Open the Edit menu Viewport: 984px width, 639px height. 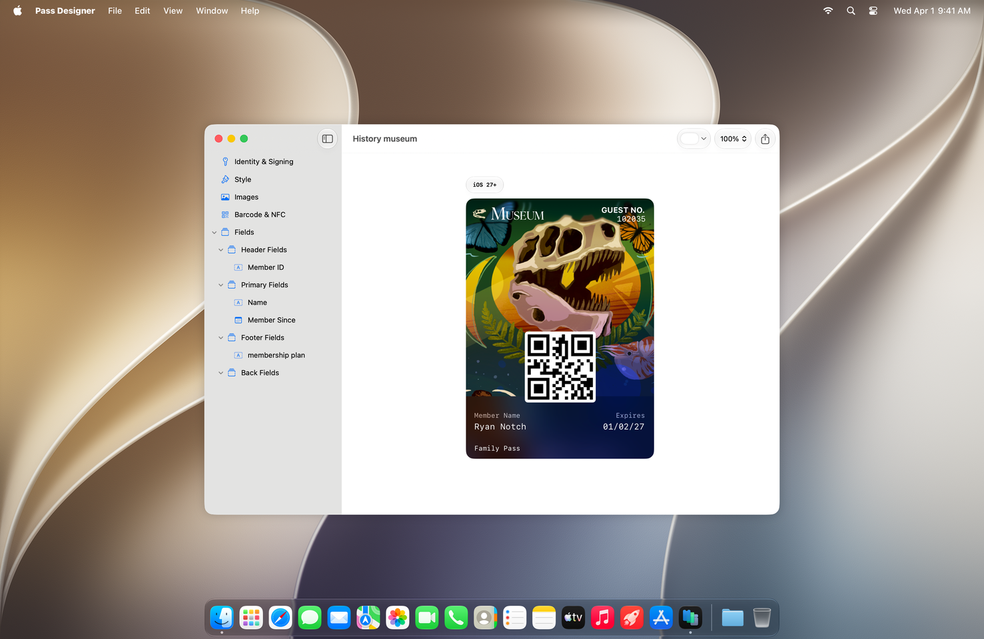point(143,11)
